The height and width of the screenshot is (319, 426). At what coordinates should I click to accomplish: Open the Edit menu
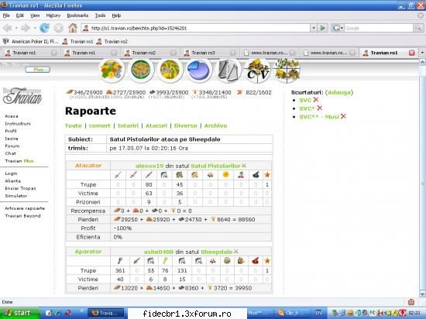pos(20,15)
